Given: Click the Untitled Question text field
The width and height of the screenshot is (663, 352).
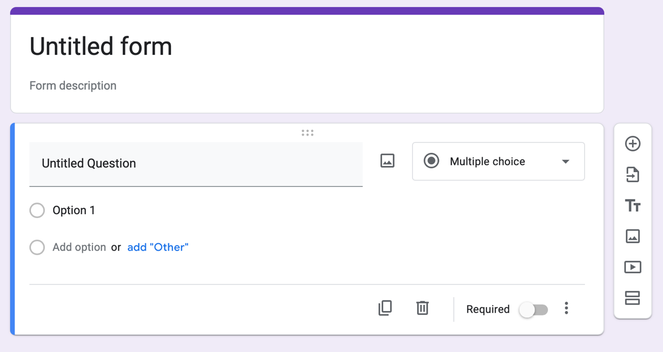Looking at the screenshot, I should (x=196, y=164).
